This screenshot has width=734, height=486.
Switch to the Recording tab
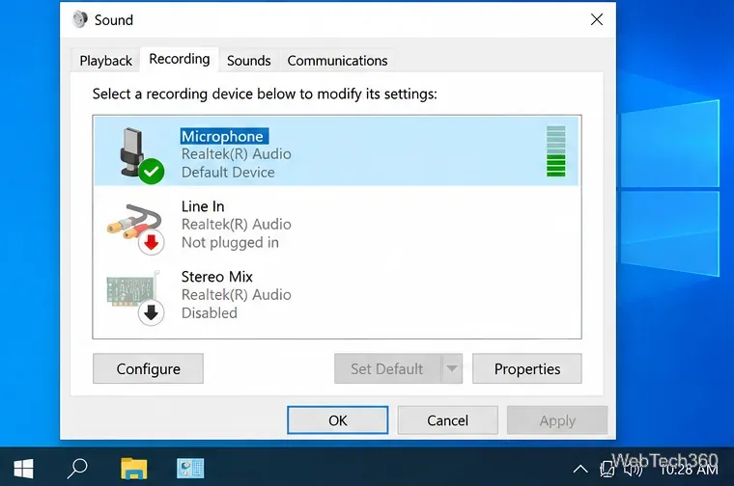pyautogui.click(x=180, y=60)
